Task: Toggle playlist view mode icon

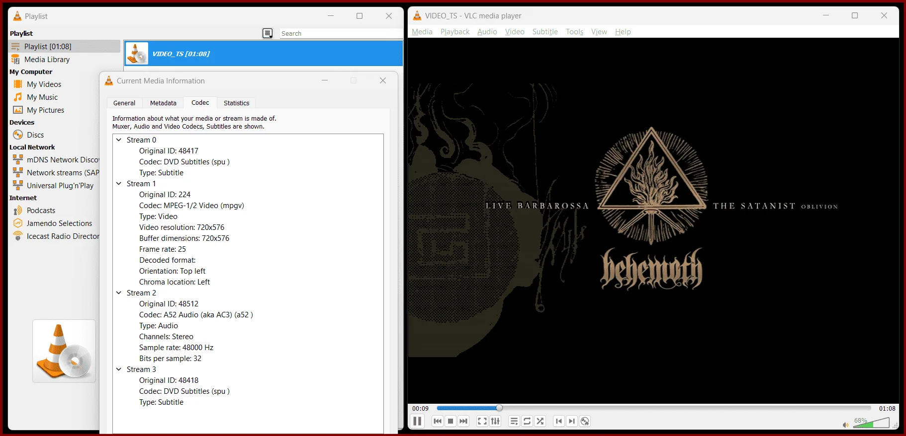Action: 268,33
